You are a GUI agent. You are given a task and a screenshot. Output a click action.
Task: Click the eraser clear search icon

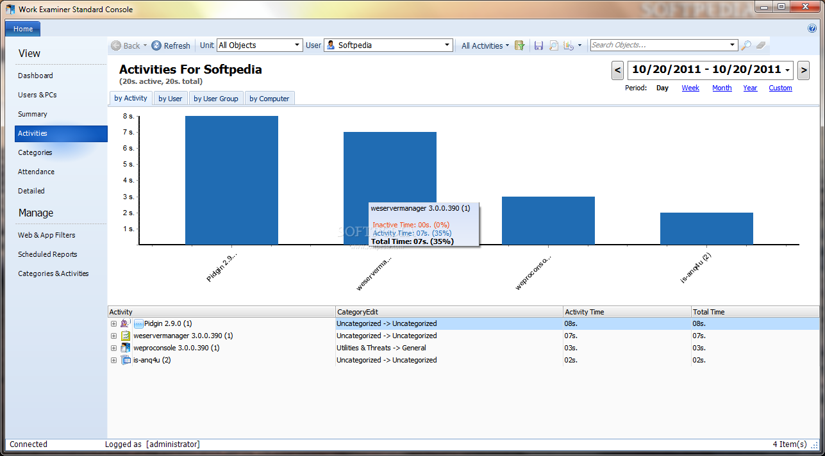coord(761,45)
